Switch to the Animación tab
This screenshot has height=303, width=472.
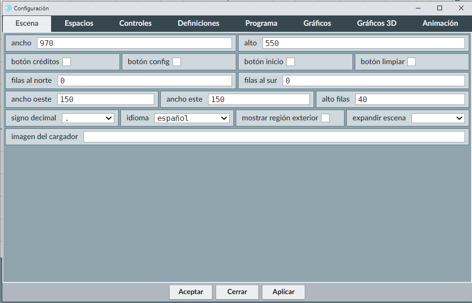tap(440, 23)
